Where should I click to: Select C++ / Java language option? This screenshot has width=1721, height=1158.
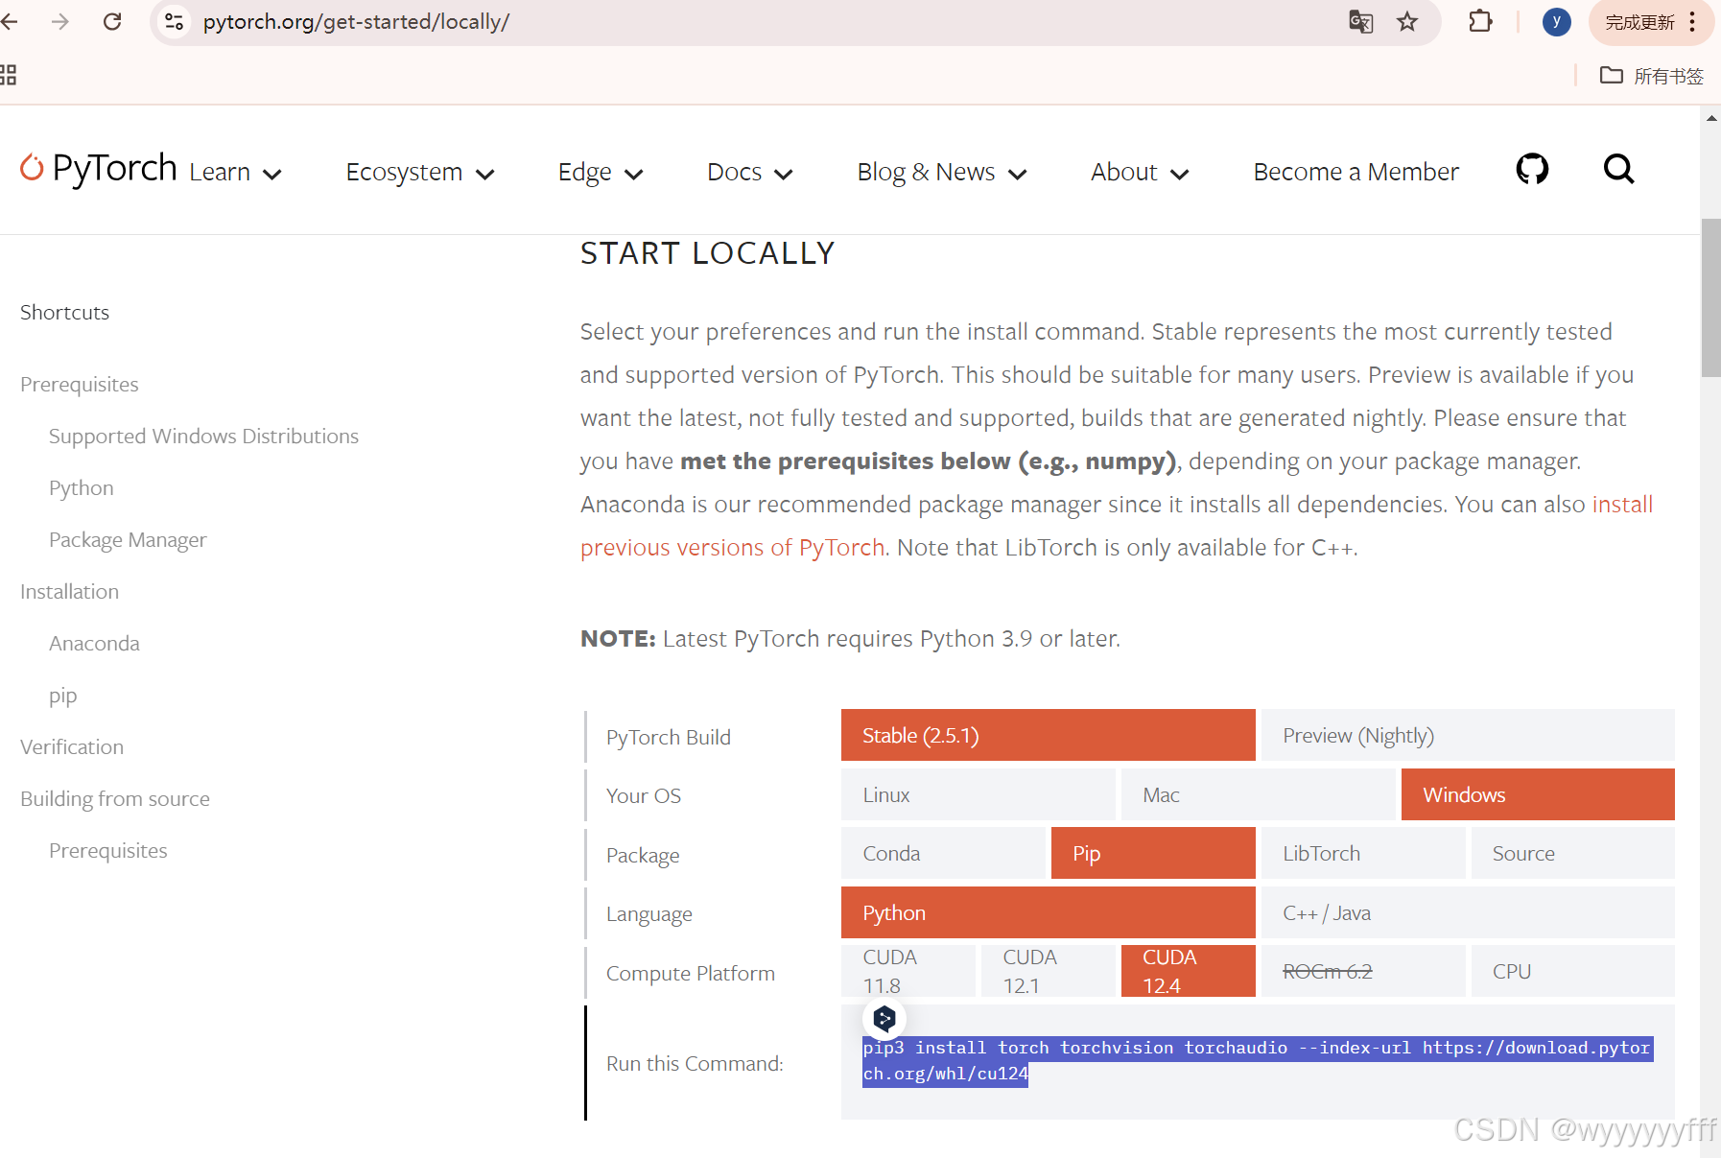tap(1468, 912)
